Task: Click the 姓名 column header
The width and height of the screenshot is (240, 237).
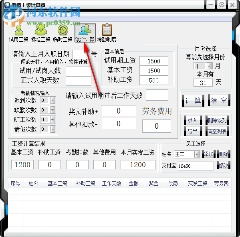Action: (x=34, y=183)
